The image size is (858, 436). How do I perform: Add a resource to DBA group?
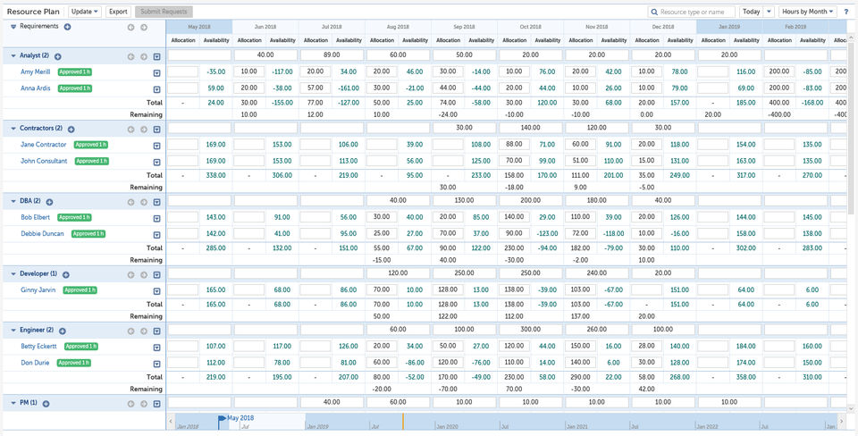pyautogui.click(x=49, y=203)
